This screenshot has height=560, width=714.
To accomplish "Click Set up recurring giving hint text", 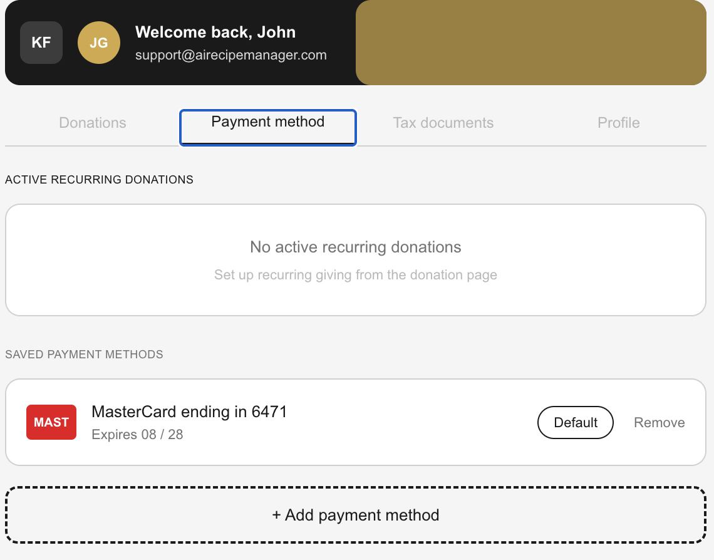I will click(356, 274).
